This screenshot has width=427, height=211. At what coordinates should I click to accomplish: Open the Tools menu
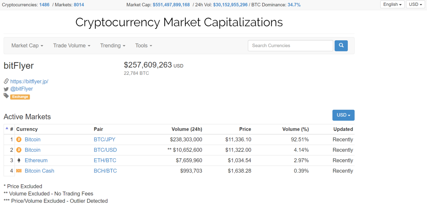tap(143, 46)
